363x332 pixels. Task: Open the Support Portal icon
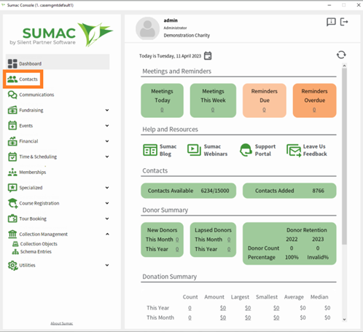click(246, 150)
